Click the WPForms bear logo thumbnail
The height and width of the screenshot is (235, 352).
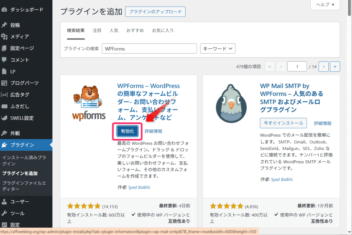[89, 103]
